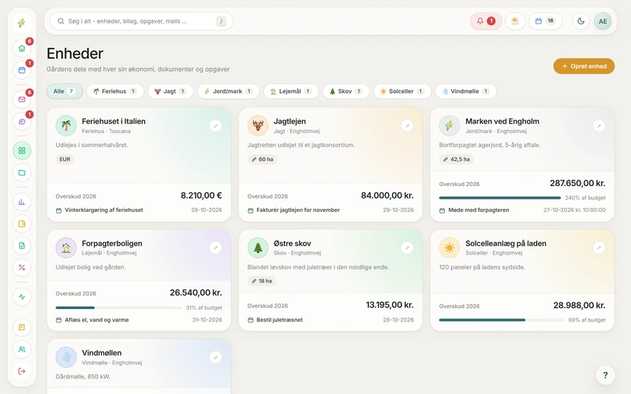Filter units by Feriehus
This screenshot has height=394, width=631.
(x=114, y=91)
